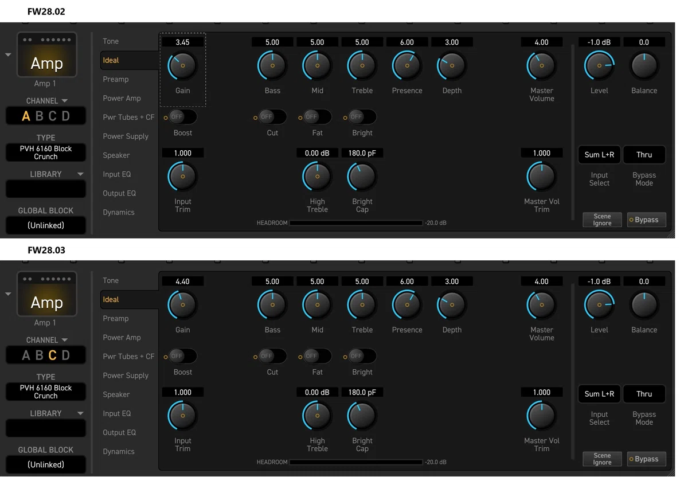Open Power Supply tab in FW28.03 panel

tap(126, 376)
